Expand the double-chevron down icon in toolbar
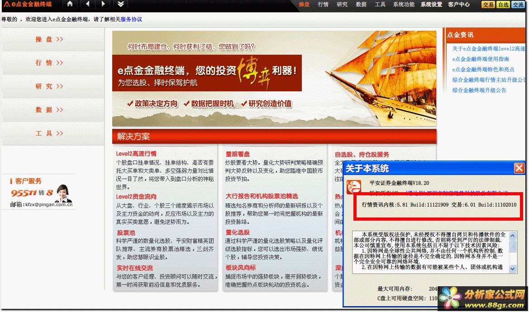The height and width of the screenshot is (312, 529). pos(121,4)
